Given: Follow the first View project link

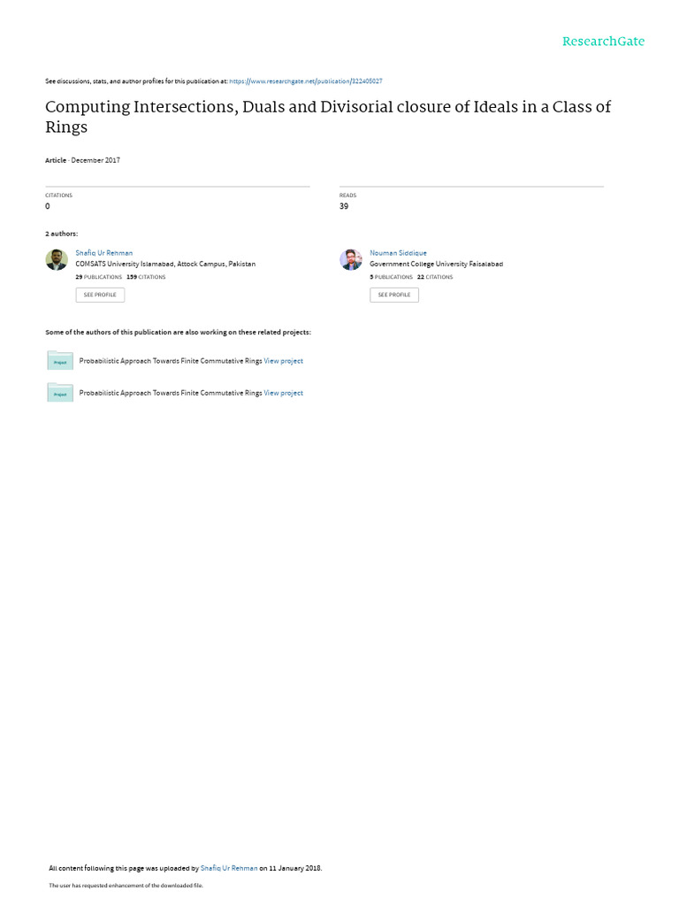Looking at the screenshot, I should pos(283,361).
